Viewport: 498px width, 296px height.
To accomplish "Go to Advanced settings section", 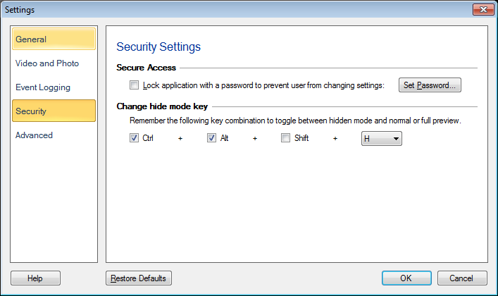I will point(54,135).
